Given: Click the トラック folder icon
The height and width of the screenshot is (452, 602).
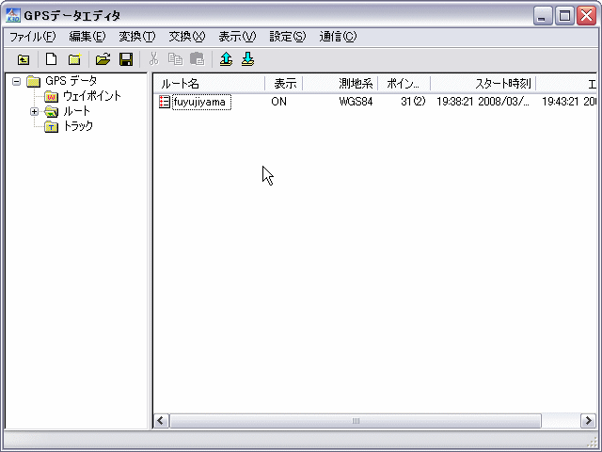Looking at the screenshot, I should 51,126.
